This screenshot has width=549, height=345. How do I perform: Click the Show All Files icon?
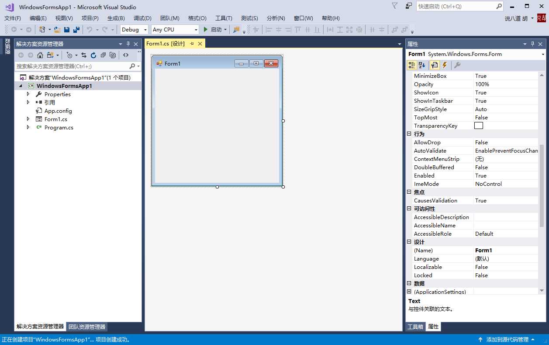tap(113, 55)
